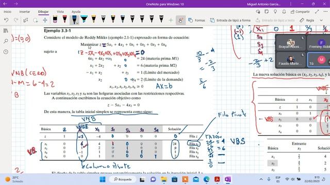
Task: Open the Insertar tab
Action: (25, 12)
